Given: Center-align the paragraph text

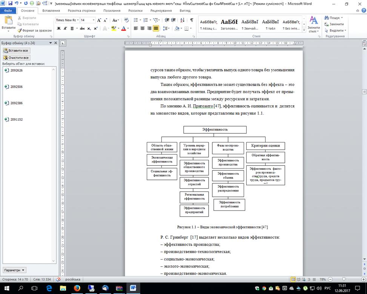Looking at the screenshot, I should (143, 28).
